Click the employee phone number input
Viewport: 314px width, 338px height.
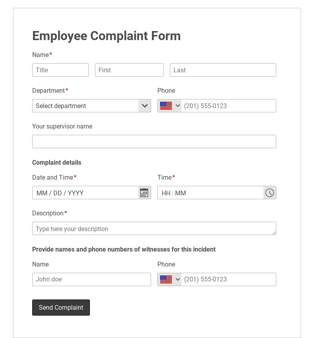pos(228,106)
